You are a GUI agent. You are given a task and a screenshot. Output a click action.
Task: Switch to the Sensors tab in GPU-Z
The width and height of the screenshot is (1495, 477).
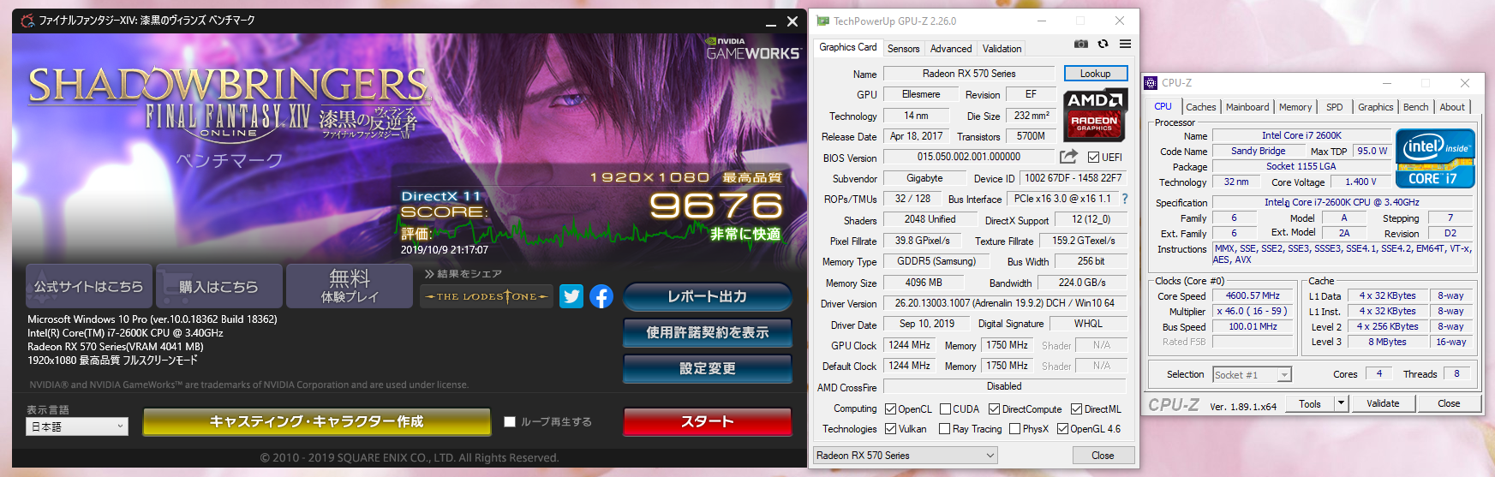tap(904, 49)
